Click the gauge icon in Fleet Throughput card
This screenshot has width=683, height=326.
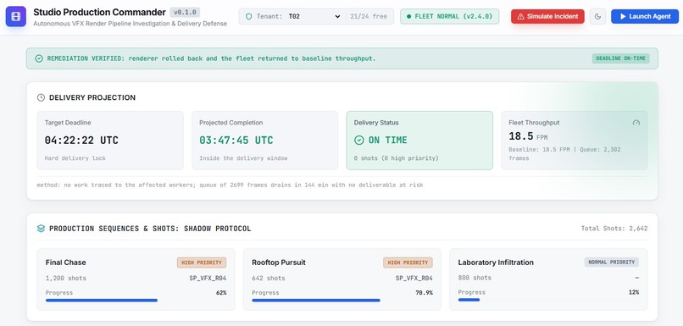click(636, 123)
